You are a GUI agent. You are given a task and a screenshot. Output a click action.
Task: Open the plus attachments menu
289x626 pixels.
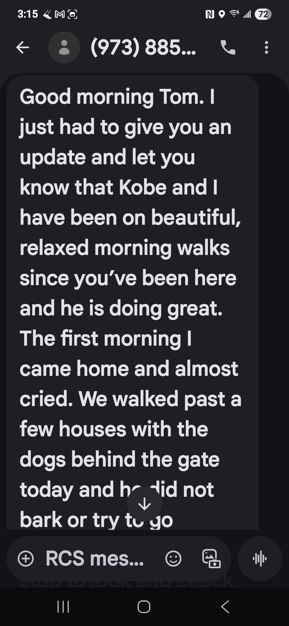click(26, 558)
